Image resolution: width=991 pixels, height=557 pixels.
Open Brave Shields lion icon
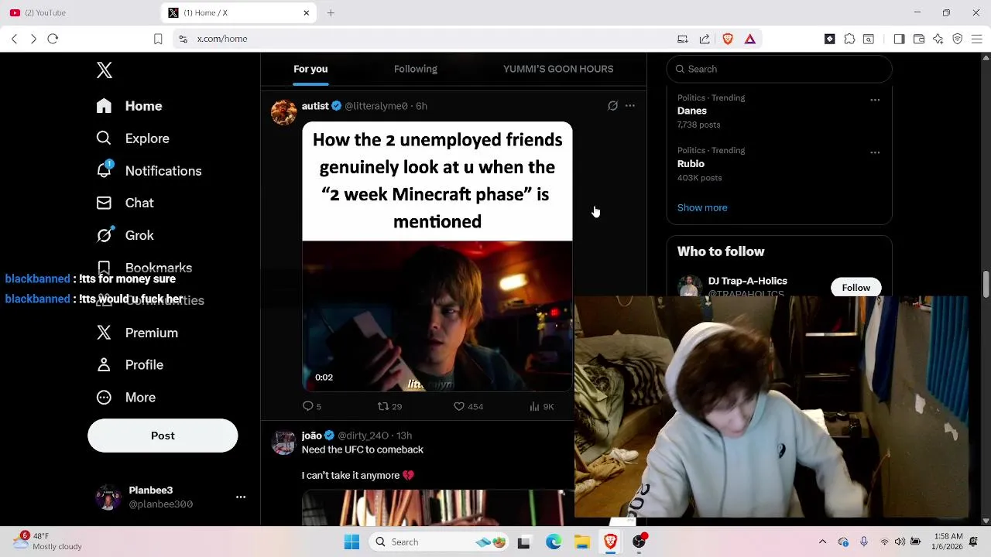point(728,39)
